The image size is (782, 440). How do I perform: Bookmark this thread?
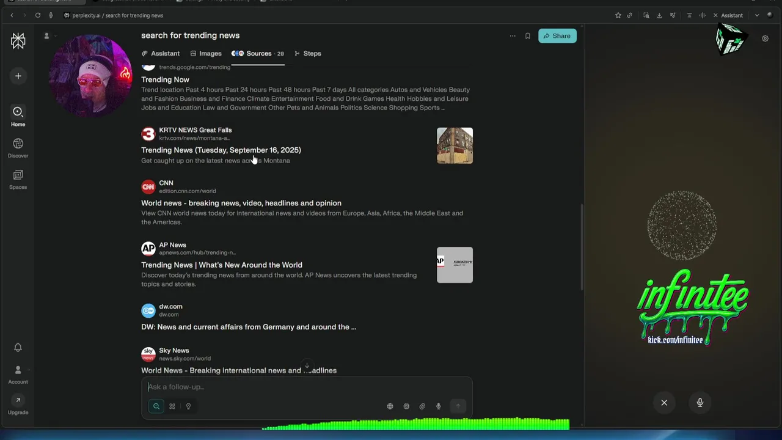click(528, 36)
